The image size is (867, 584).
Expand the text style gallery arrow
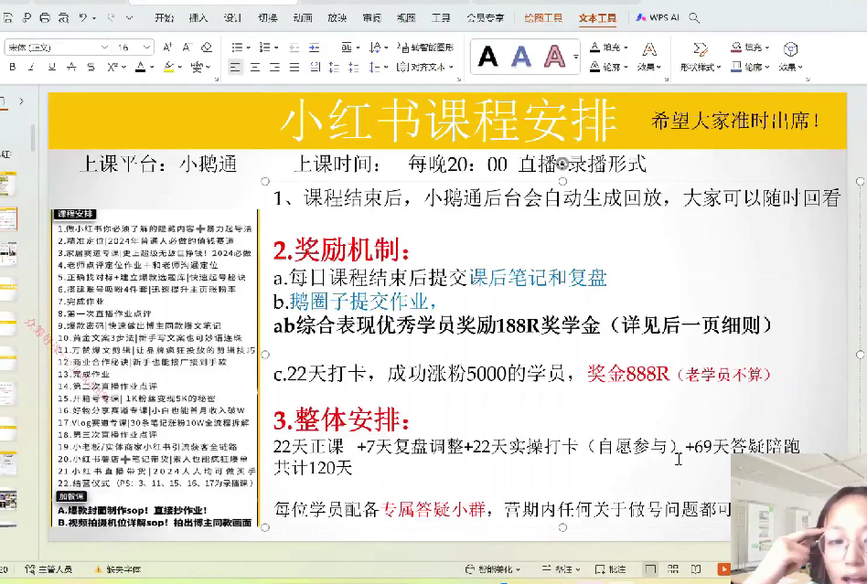click(x=575, y=57)
